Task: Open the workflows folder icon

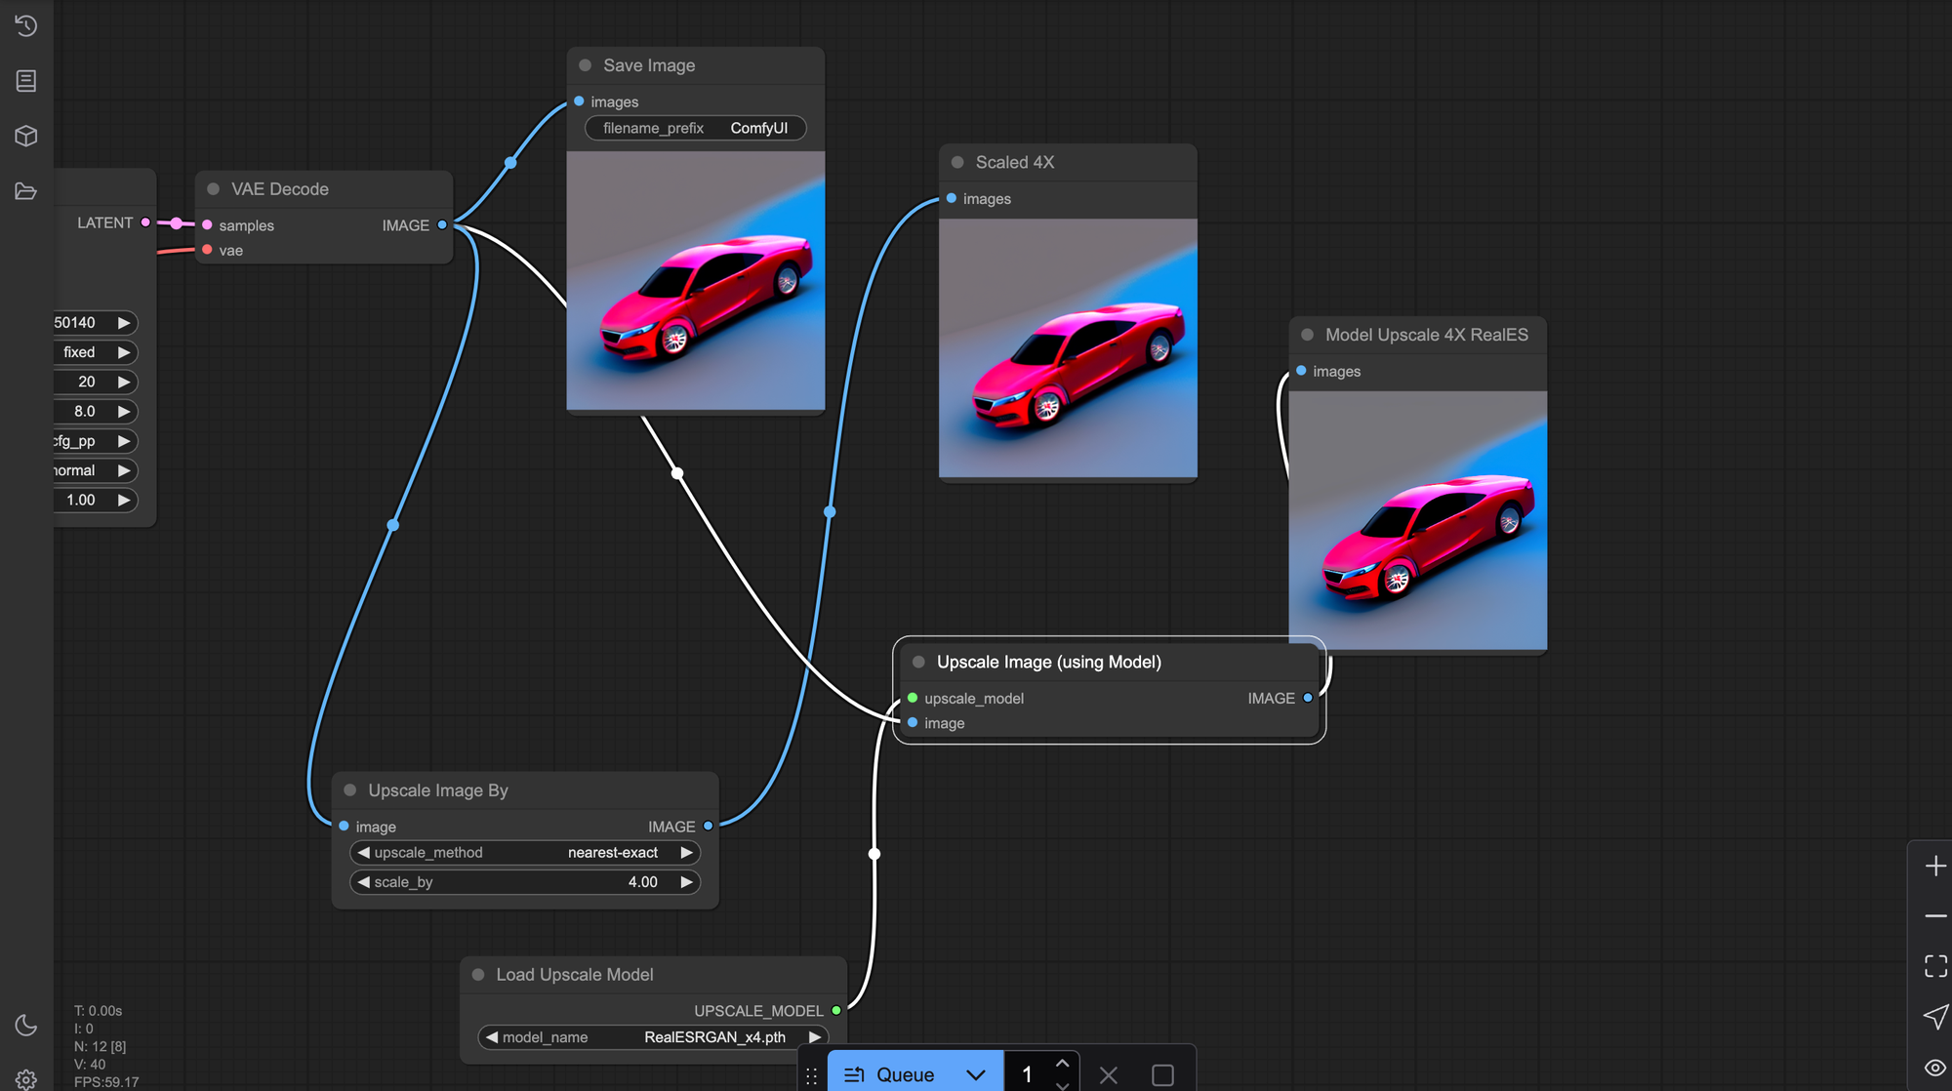Action: [x=26, y=191]
